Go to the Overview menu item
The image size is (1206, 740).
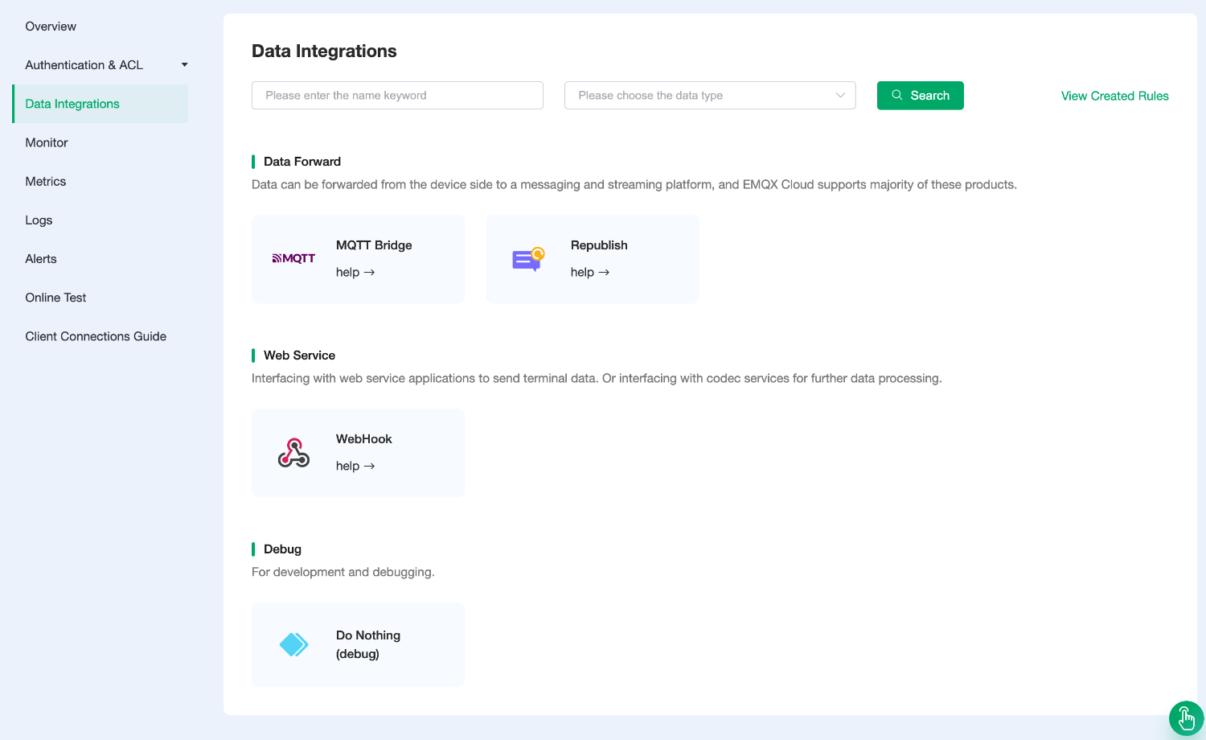tap(51, 27)
